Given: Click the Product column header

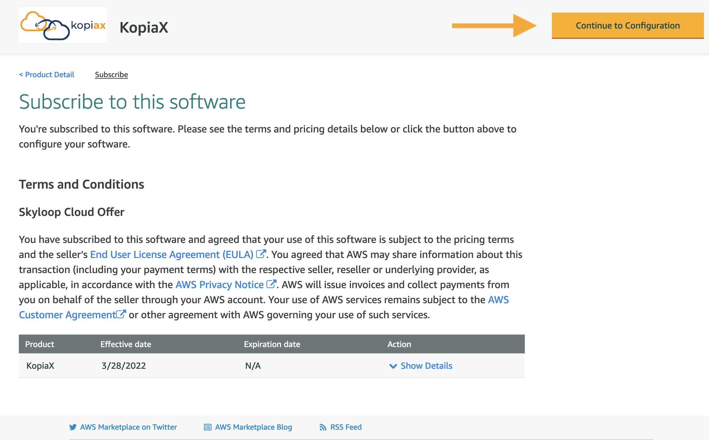Looking at the screenshot, I should [40, 344].
